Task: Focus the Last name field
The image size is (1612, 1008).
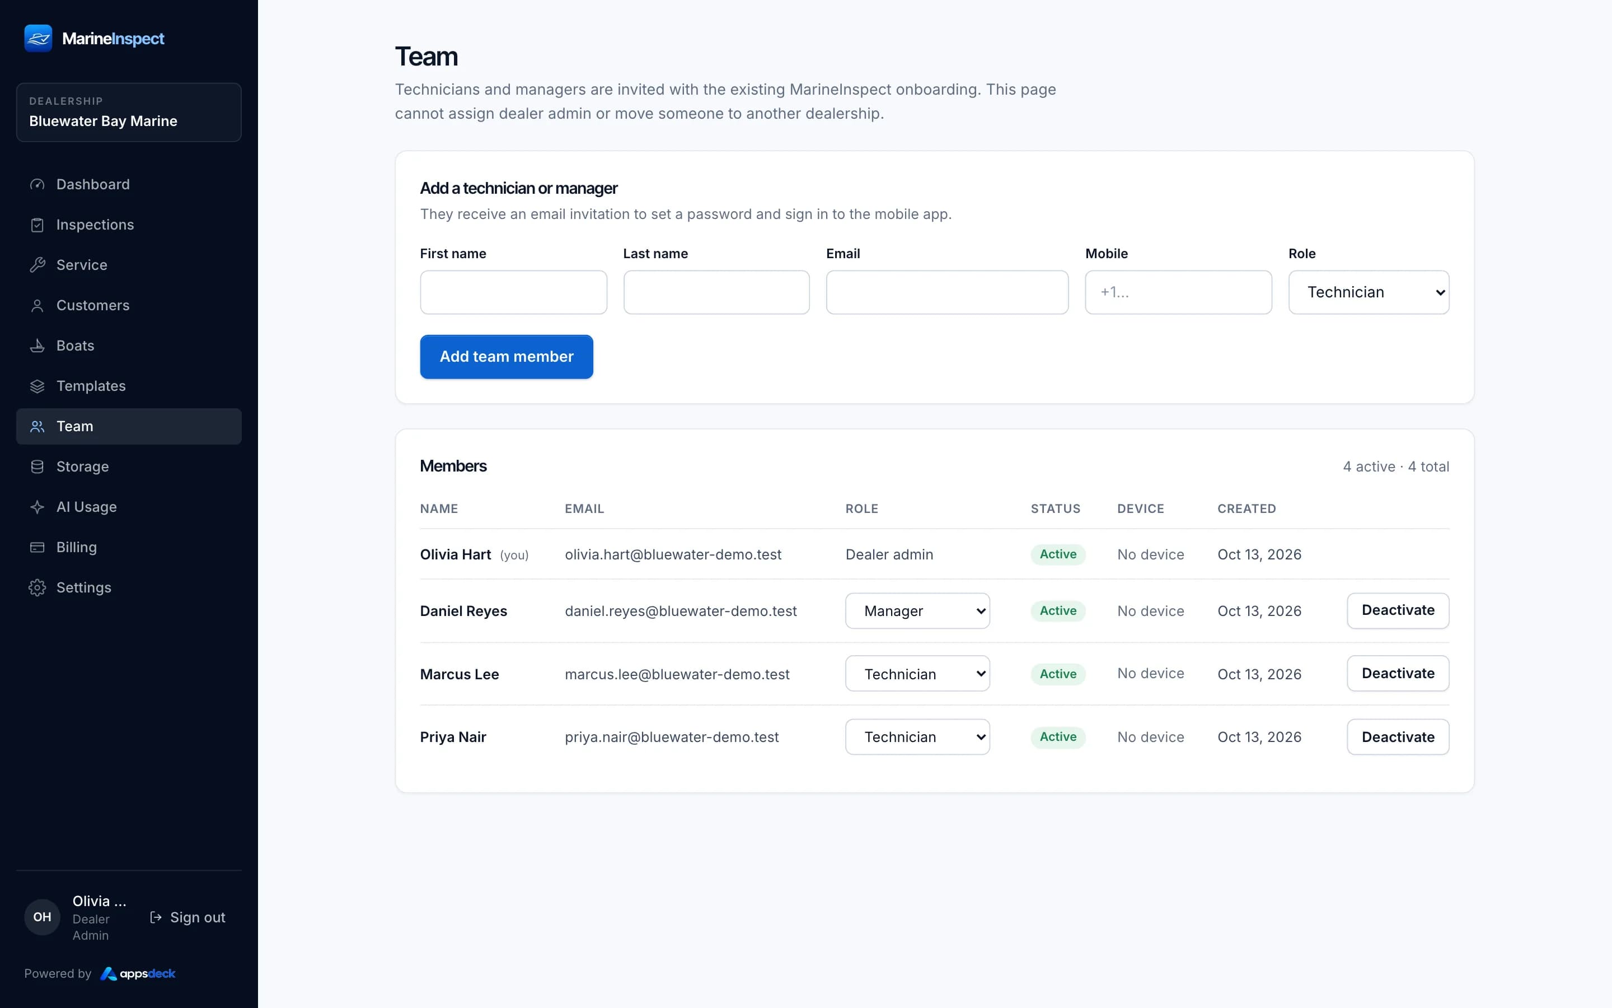Action: (716, 292)
